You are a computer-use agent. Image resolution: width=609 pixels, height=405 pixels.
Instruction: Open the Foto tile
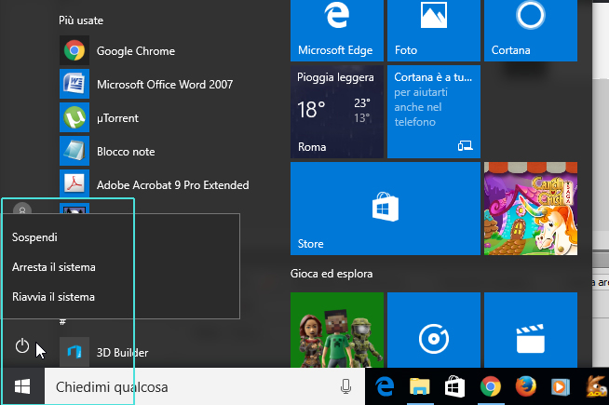[433, 31]
